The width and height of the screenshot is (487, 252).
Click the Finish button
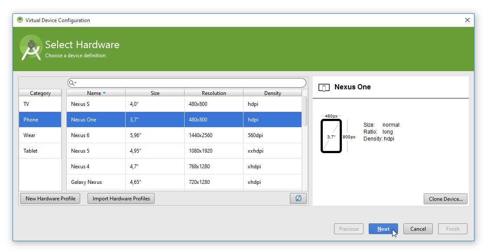452,229
